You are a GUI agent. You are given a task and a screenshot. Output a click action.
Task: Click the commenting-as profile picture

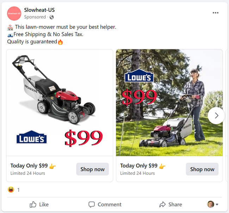point(211,204)
